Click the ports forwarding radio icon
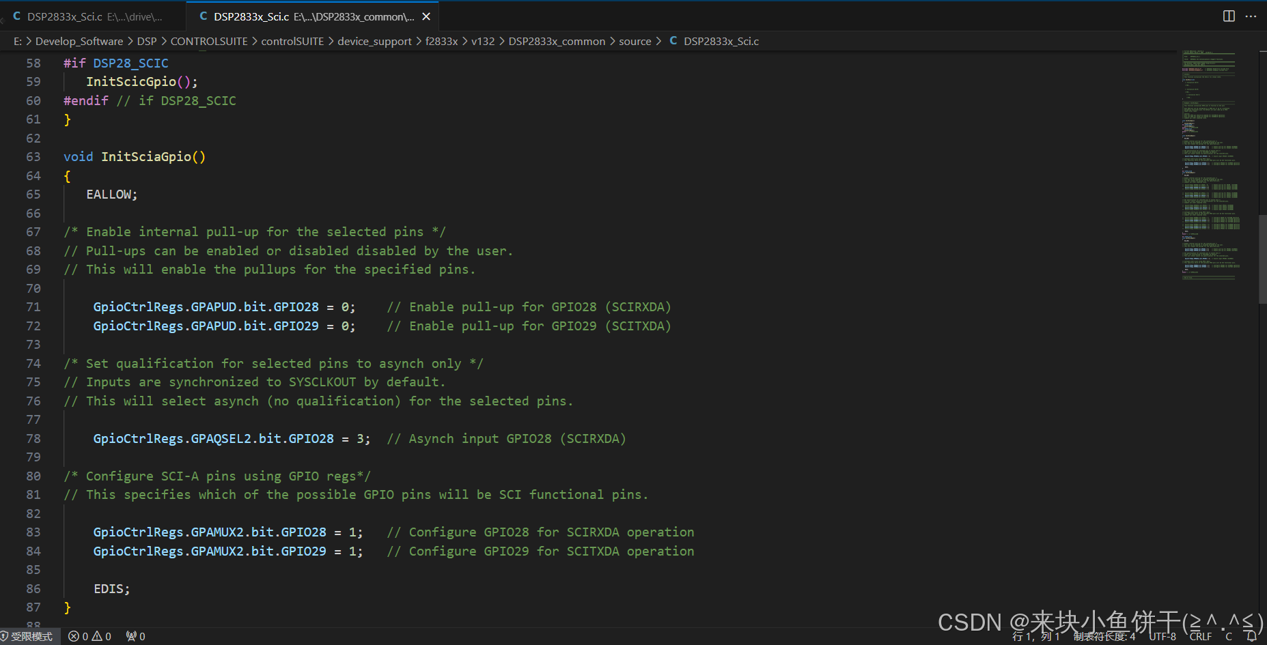This screenshot has height=645, width=1267. (x=134, y=635)
